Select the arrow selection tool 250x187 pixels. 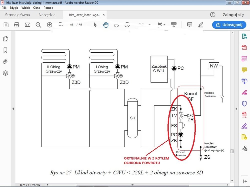tap(95, 25)
